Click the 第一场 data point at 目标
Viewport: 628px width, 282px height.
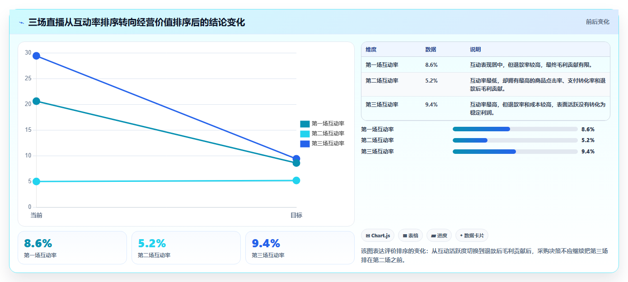296,163
